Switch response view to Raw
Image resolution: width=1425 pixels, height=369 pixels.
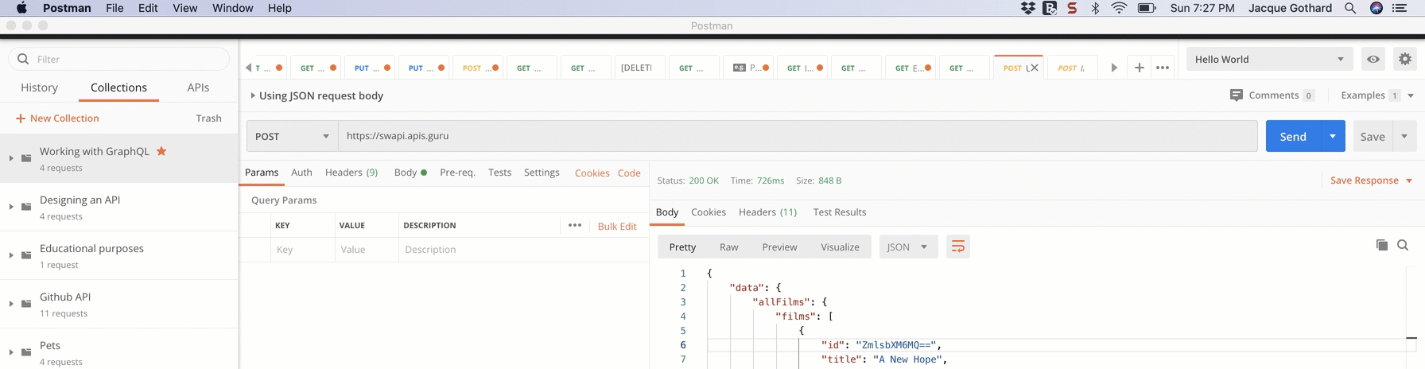pos(729,247)
